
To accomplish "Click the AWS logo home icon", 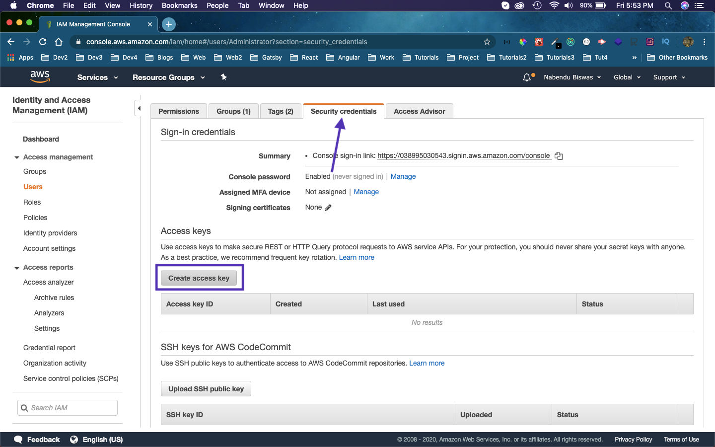I will pyautogui.click(x=40, y=76).
